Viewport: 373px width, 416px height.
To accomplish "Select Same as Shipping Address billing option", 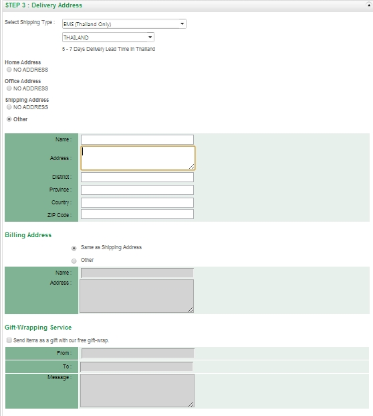I will point(74,249).
